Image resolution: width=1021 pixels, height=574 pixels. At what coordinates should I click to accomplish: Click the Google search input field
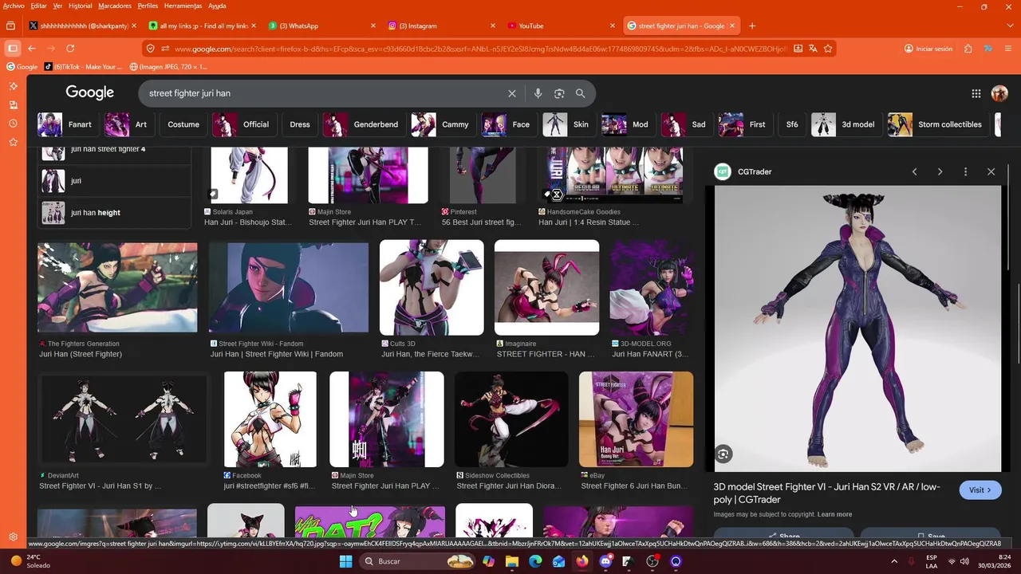323,93
